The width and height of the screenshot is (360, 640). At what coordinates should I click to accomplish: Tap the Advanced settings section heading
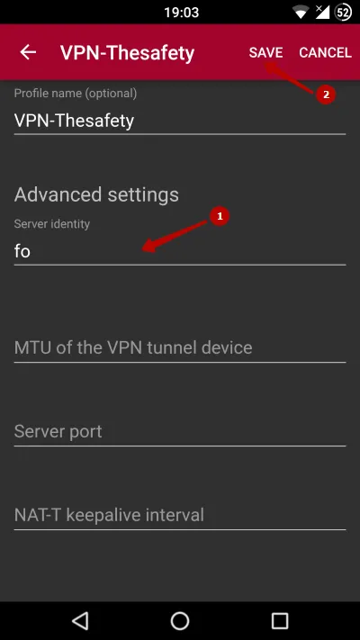point(96,194)
